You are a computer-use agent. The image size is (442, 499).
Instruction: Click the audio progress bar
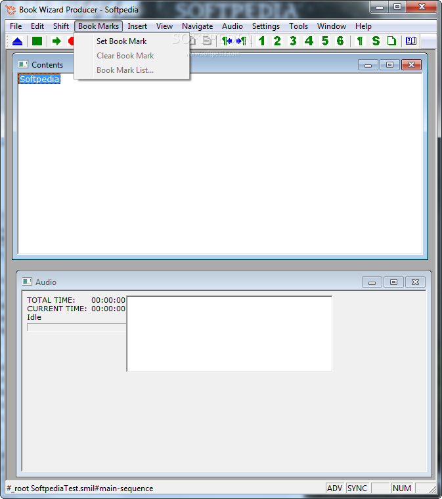[77, 327]
